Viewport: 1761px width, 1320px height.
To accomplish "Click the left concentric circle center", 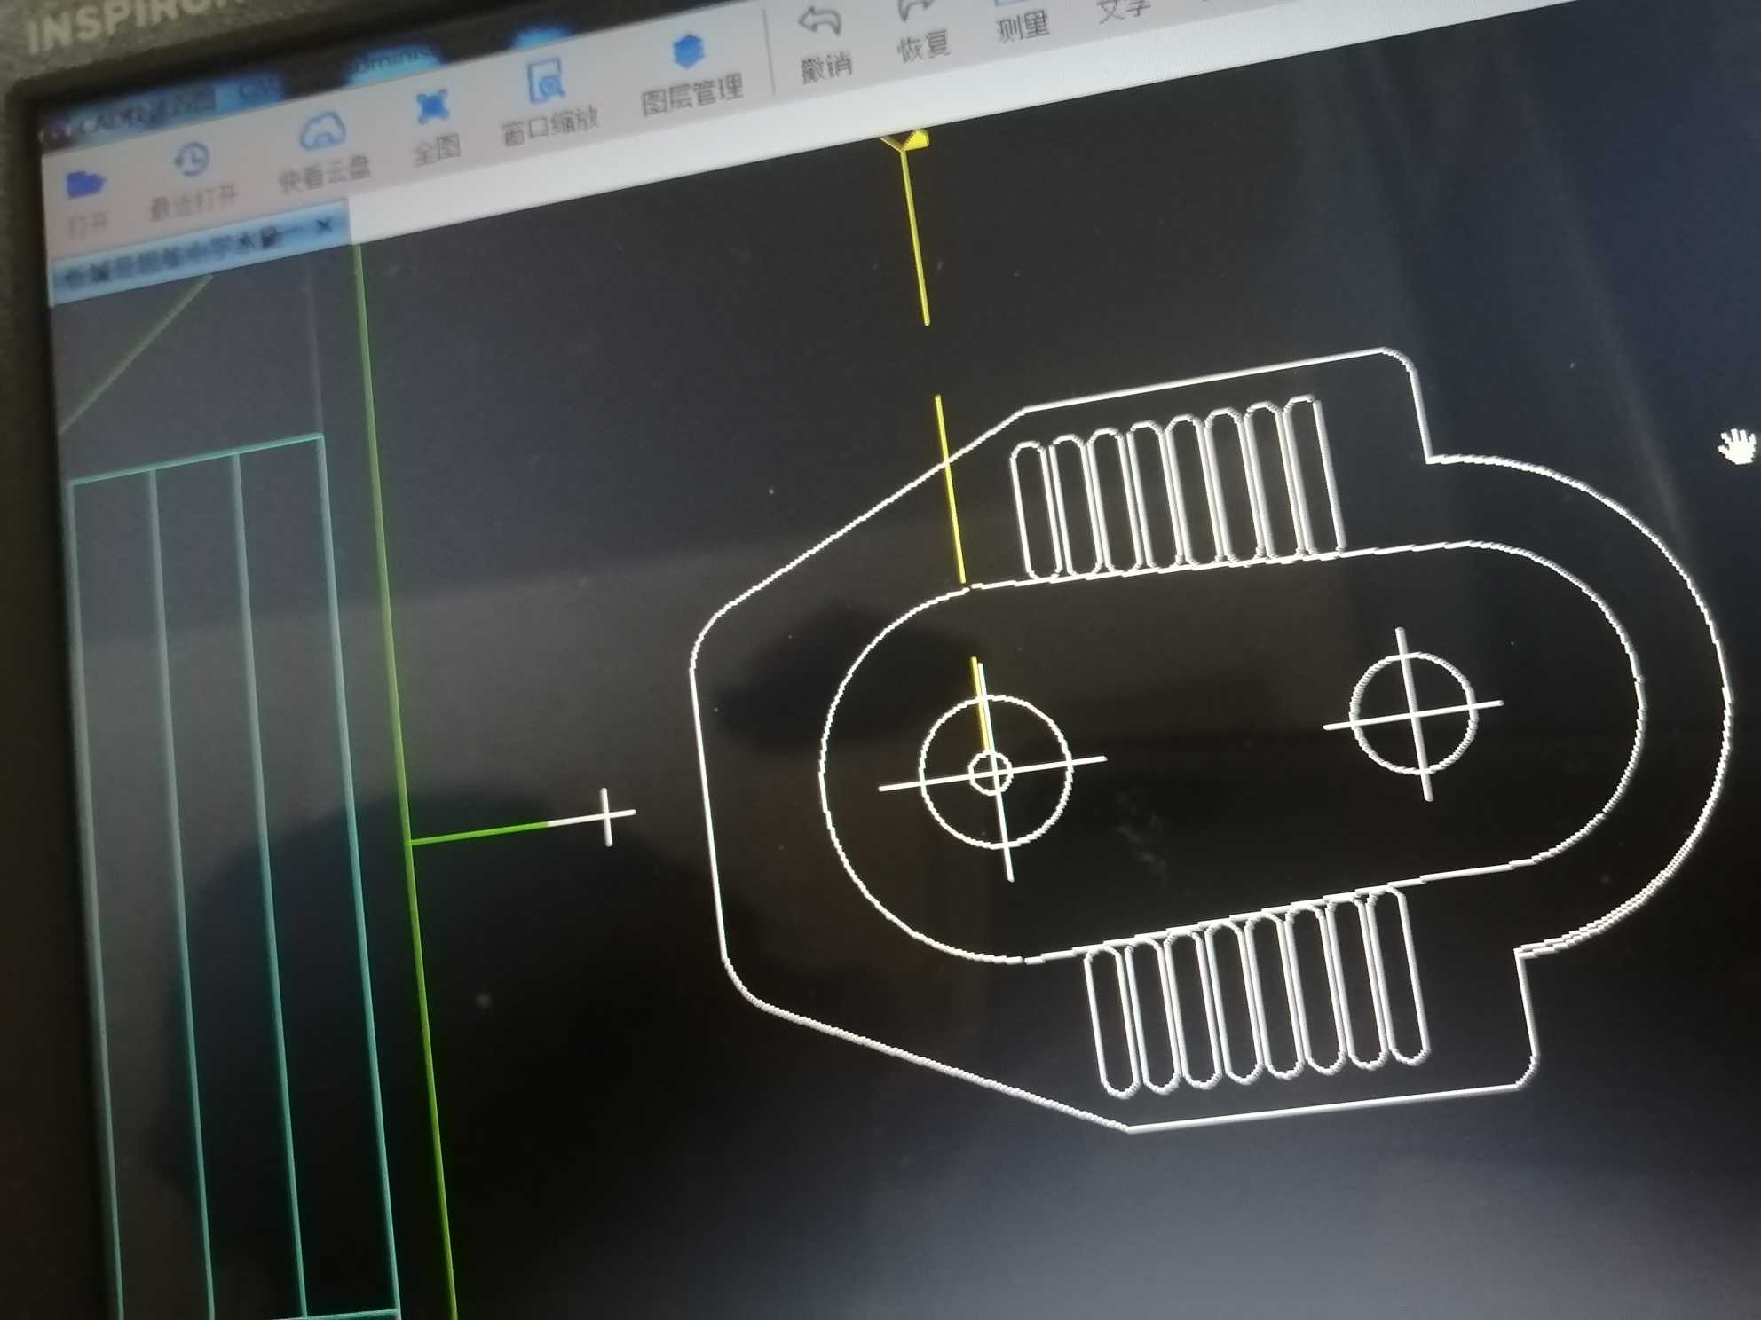I will 991,772.
